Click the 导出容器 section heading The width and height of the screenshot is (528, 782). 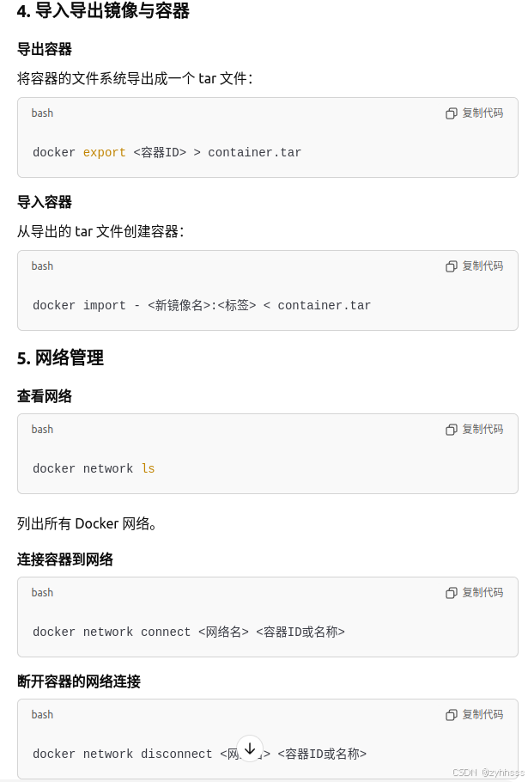click(x=44, y=49)
